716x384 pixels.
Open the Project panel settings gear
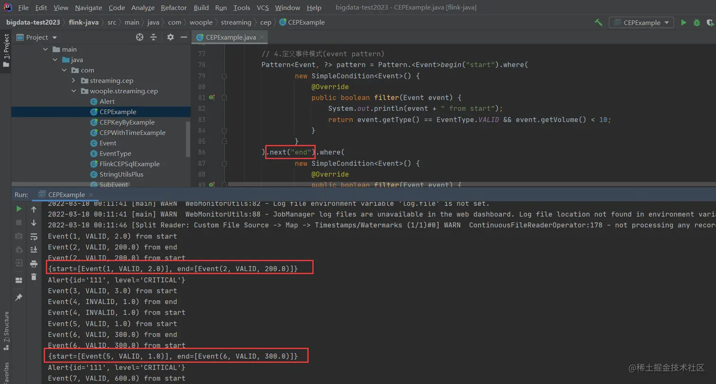click(170, 37)
